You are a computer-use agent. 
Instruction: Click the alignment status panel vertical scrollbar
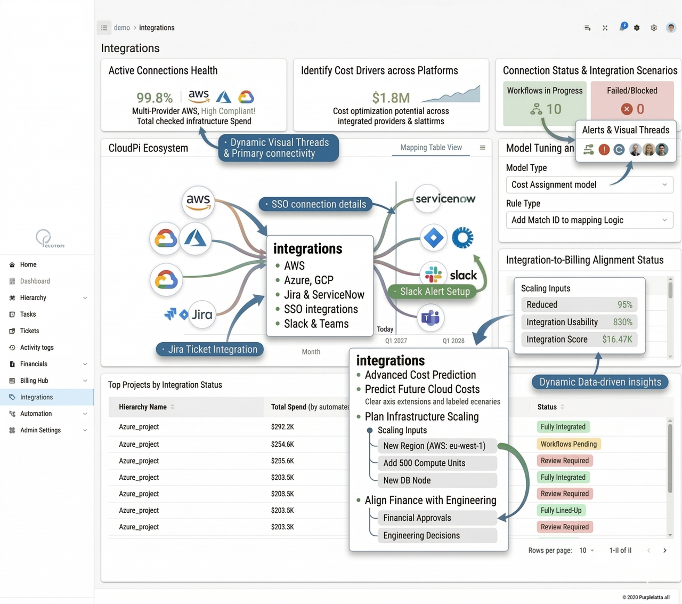pos(670,317)
